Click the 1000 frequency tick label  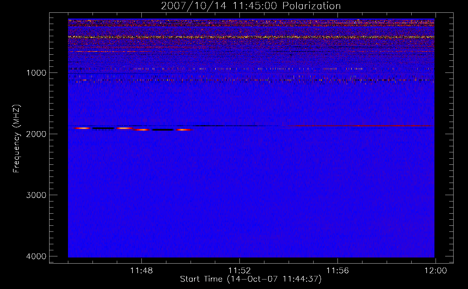pyautogui.click(x=36, y=73)
